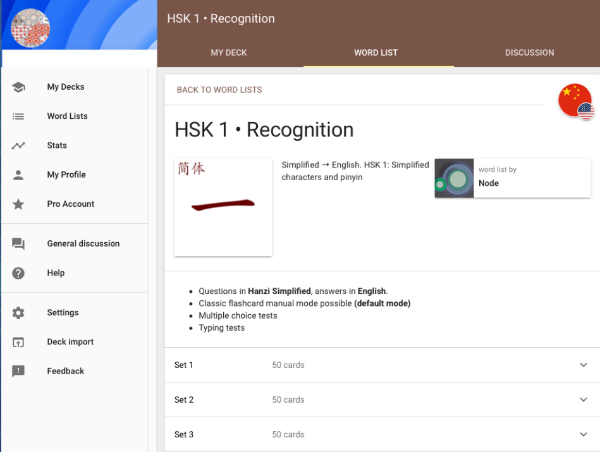Screen dimensions: 600x452
Task: Expand Set 2 with its chevron
Action: tap(583, 400)
